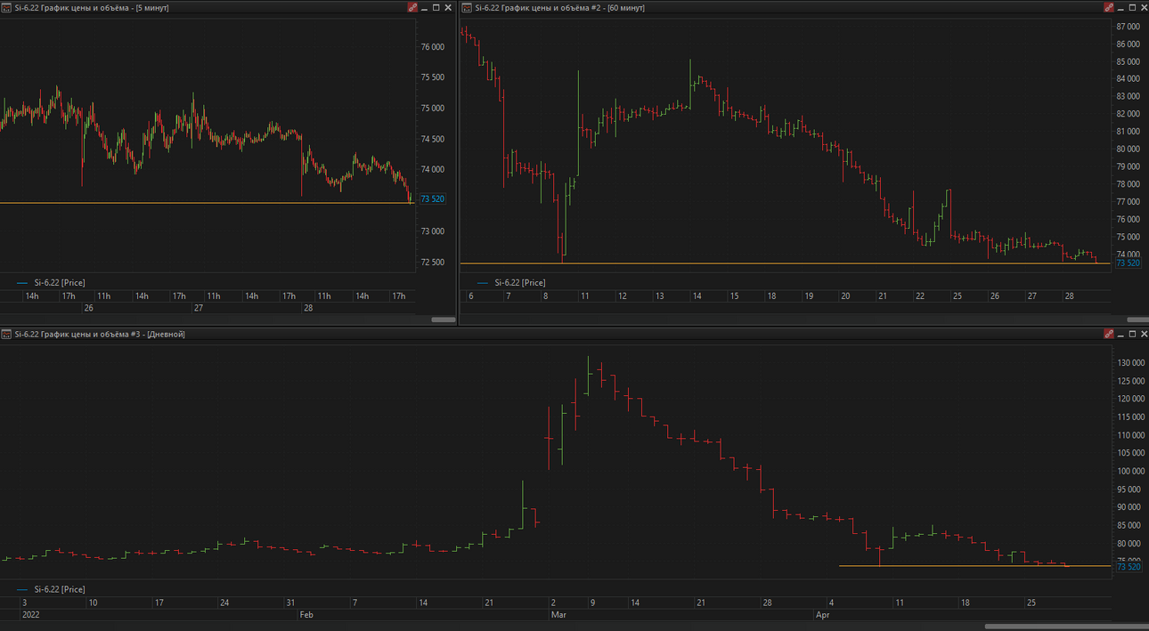This screenshot has width=1149, height=631.
Task: Click the Feb month label on daily time axis
Action: [306, 614]
